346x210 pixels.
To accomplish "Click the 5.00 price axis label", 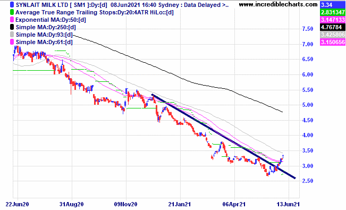I will (x=308, y=105).
